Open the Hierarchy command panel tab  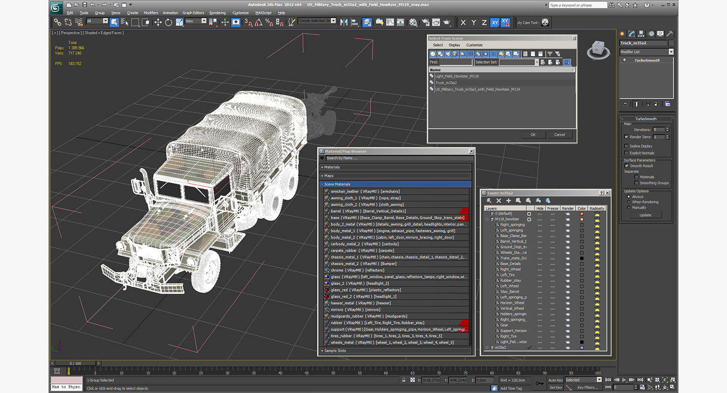coord(642,34)
